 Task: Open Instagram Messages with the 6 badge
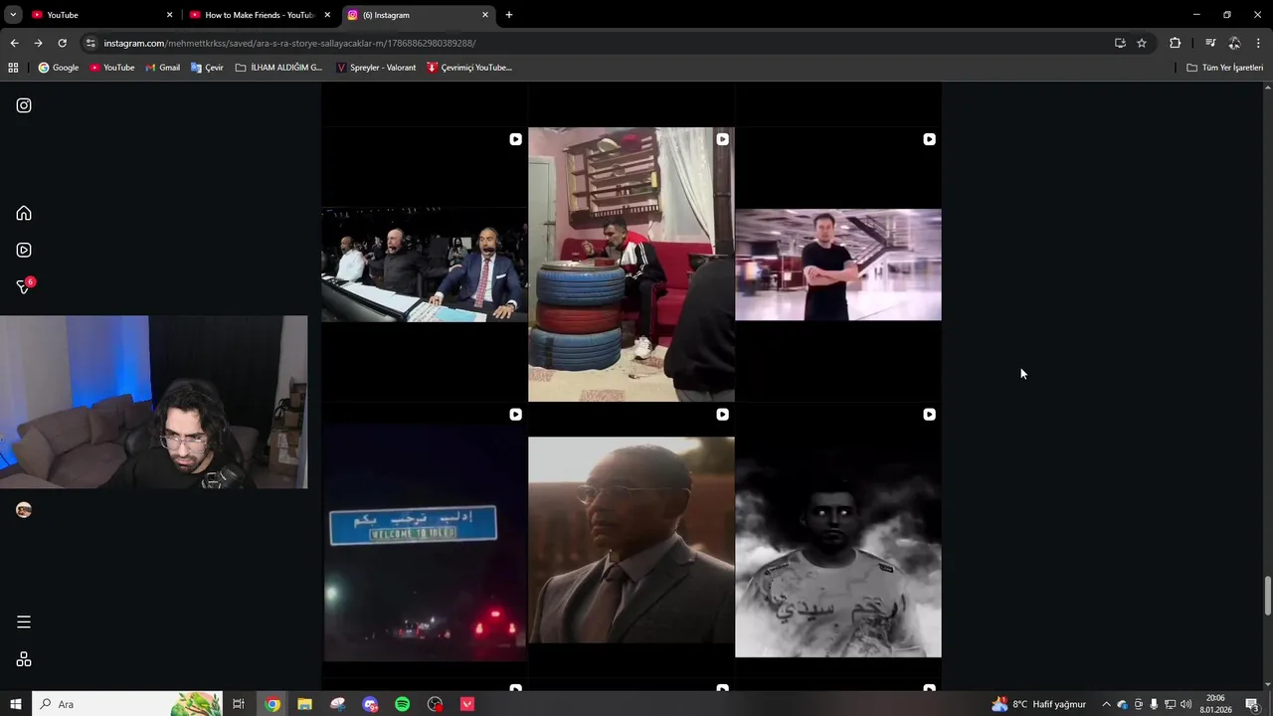click(x=25, y=286)
